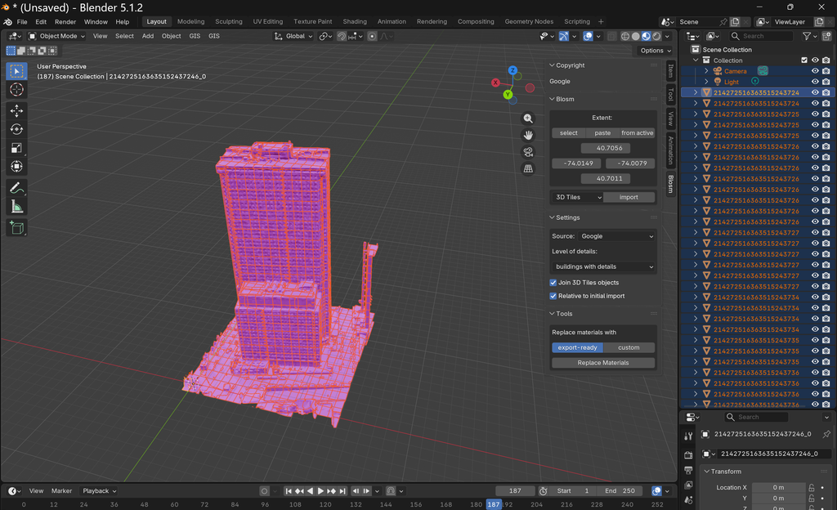Toggle camera view in viewport
Viewport: 837px width, 510px height.
click(528, 152)
